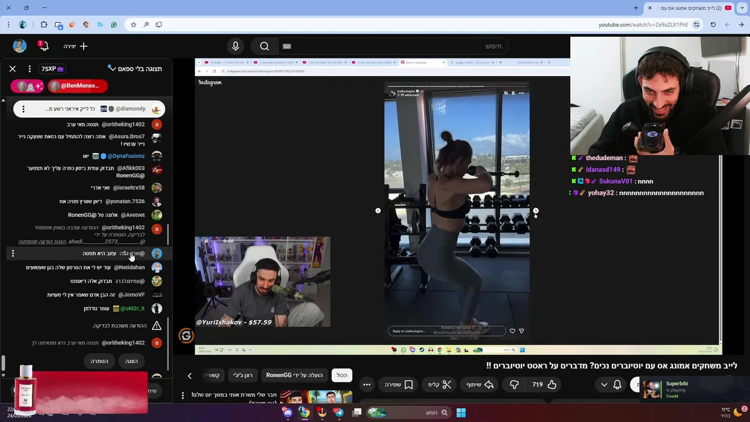Image resolution: width=750 pixels, height=422 pixels.
Task: Click zoom magnifier icon in address bar
Action: click(146, 25)
